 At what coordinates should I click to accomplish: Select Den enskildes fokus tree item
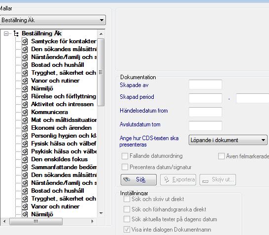(x=59, y=159)
